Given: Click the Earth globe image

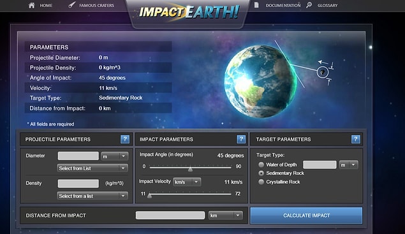Looking at the screenshot, I should click(x=260, y=82).
